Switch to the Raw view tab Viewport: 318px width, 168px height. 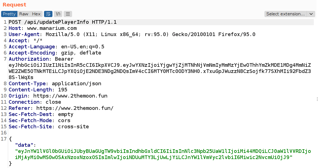click(x=24, y=14)
